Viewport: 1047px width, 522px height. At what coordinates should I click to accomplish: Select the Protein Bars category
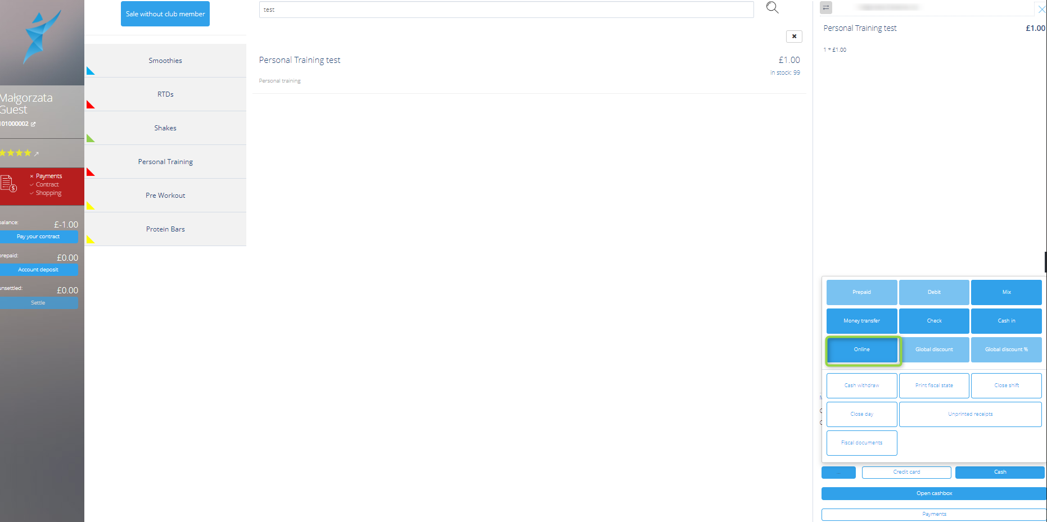pos(165,229)
